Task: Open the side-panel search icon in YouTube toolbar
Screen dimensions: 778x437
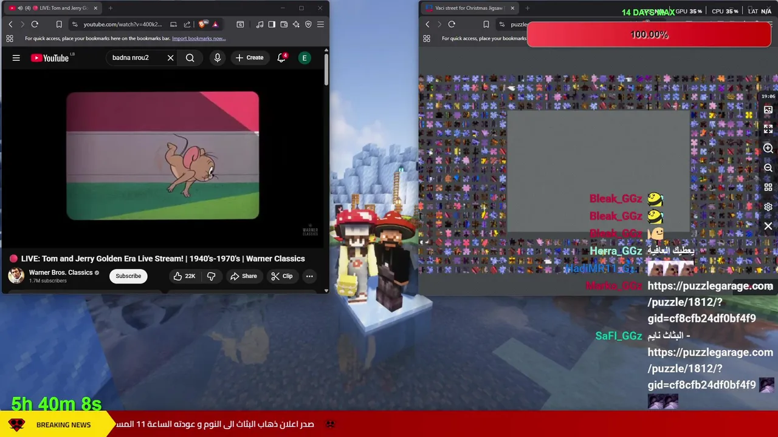Action: click(x=240, y=24)
